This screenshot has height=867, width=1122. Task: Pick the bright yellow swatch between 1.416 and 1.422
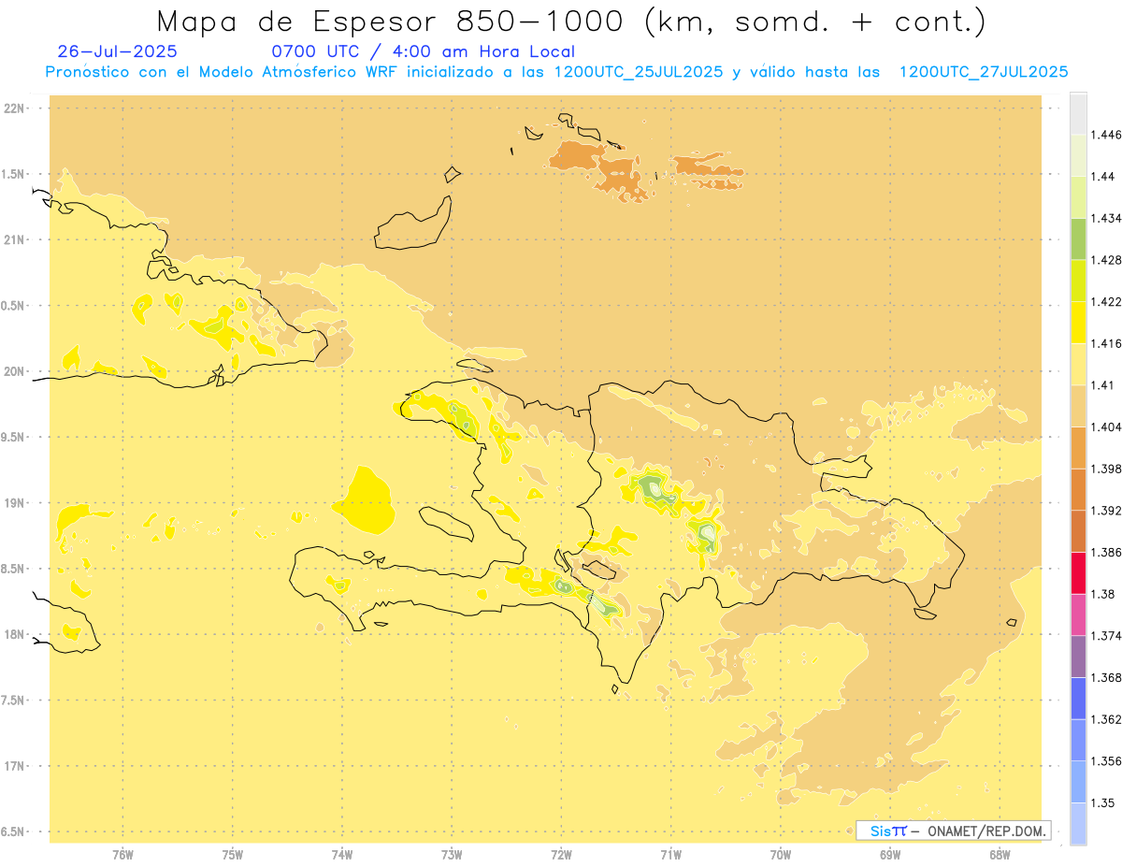pos(1078,323)
